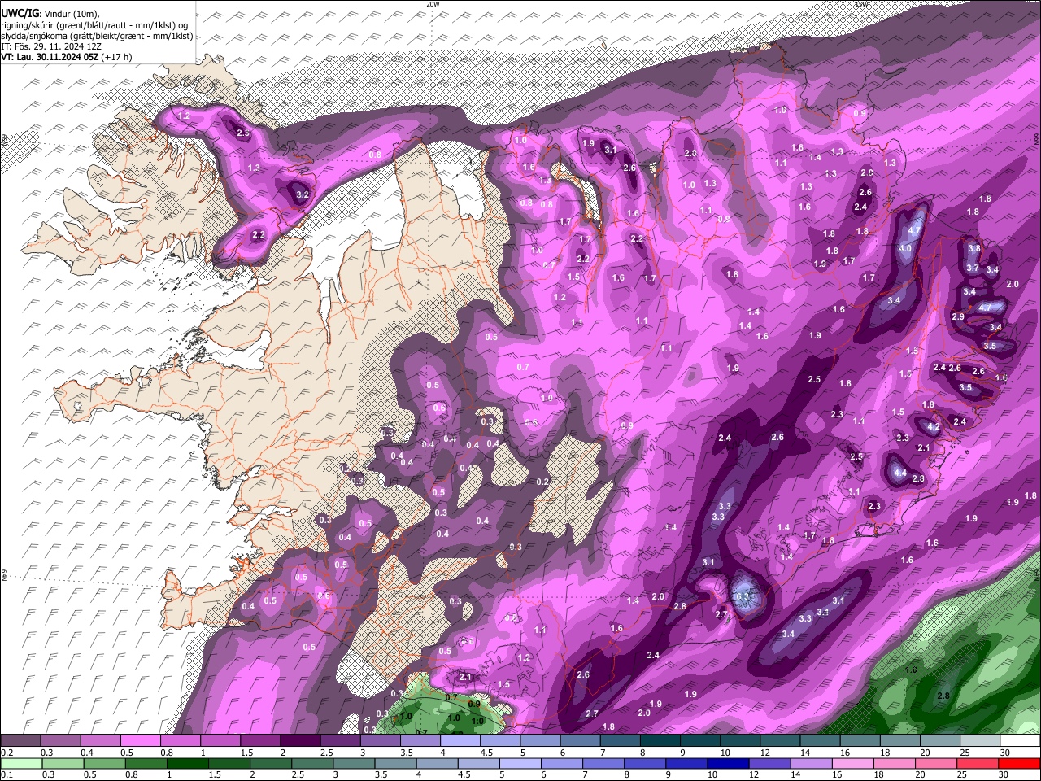Pick the bright red lower swatch at 30
The width and height of the screenshot is (1041, 781).
point(1020,763)
